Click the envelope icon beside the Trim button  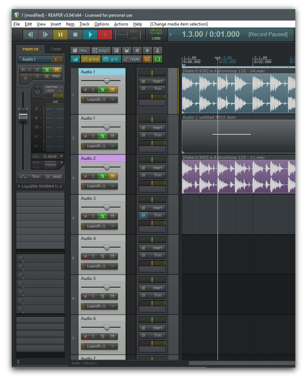tap(23, 177)
